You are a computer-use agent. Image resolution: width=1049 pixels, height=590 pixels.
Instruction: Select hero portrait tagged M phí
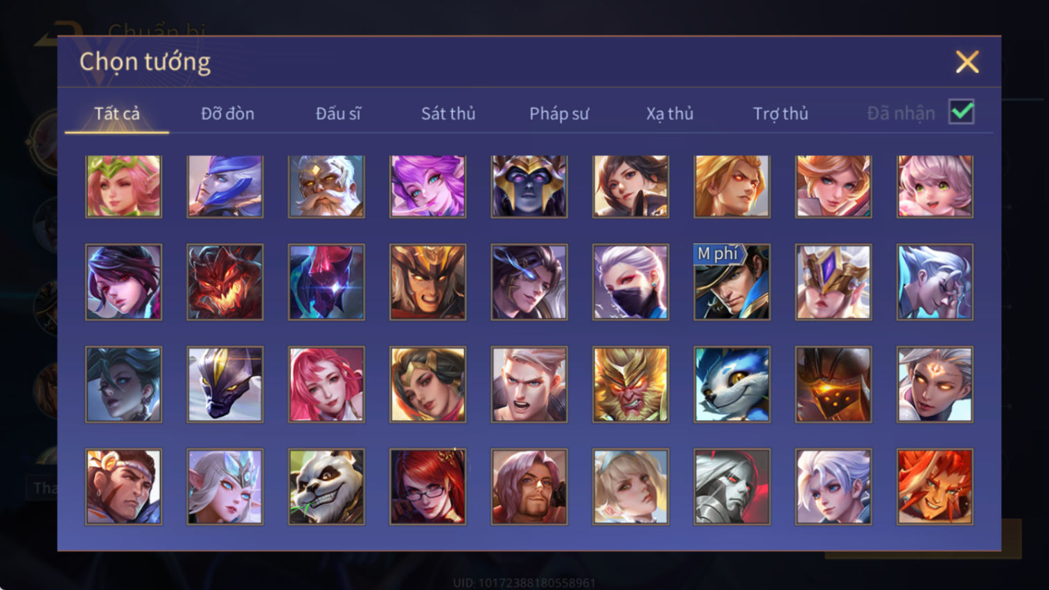(732, 282)
